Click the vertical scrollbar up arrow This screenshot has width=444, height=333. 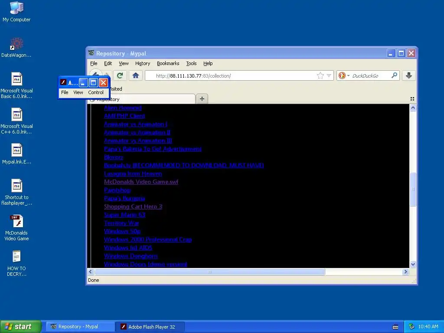(x=413, y=108)
